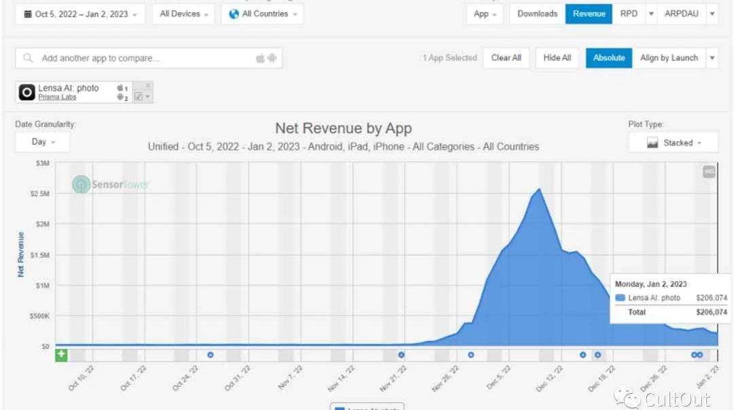Remove Lensa AI app with X icon
Viewport: 734px width, 410px height.
tap(148, 85)
